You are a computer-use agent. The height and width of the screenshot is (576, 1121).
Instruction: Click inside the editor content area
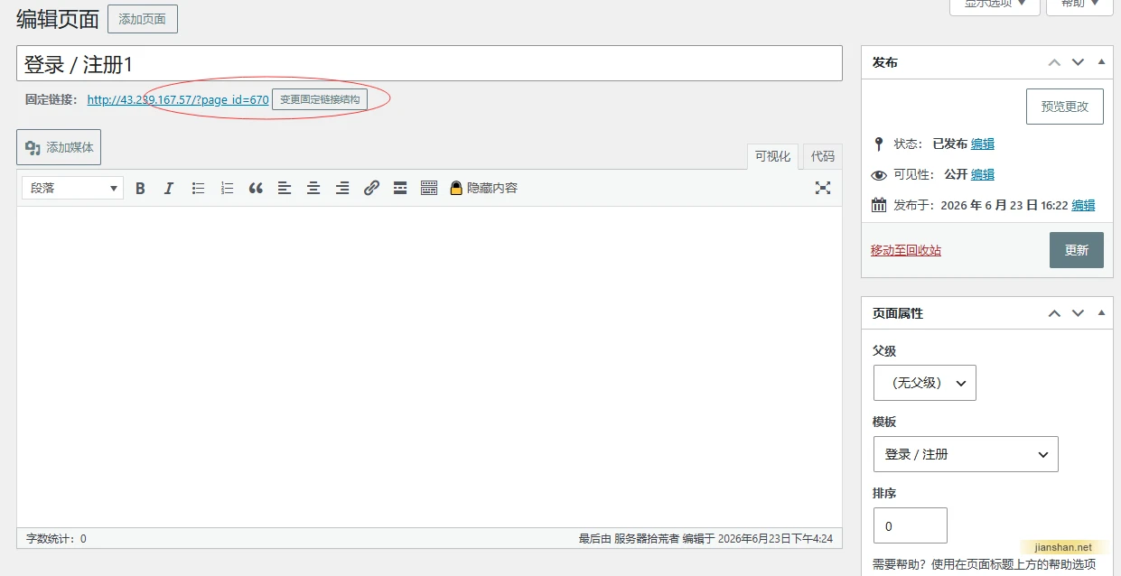pos(429,367)
